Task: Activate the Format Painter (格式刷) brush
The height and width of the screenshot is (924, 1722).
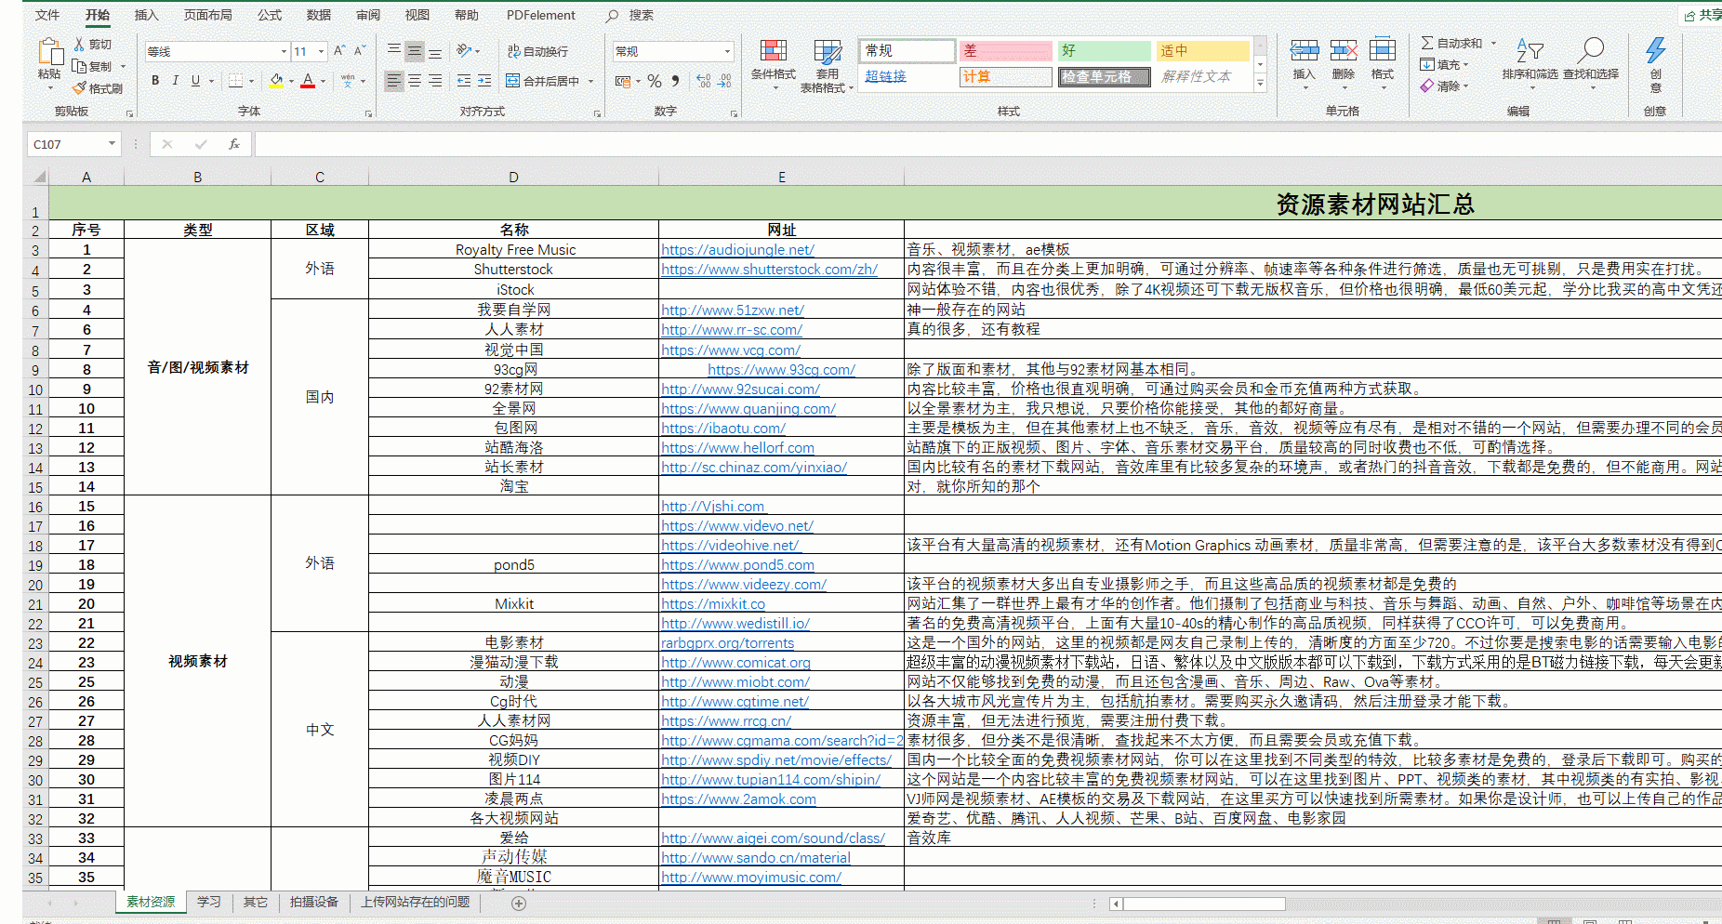Action: coord(80,88)
